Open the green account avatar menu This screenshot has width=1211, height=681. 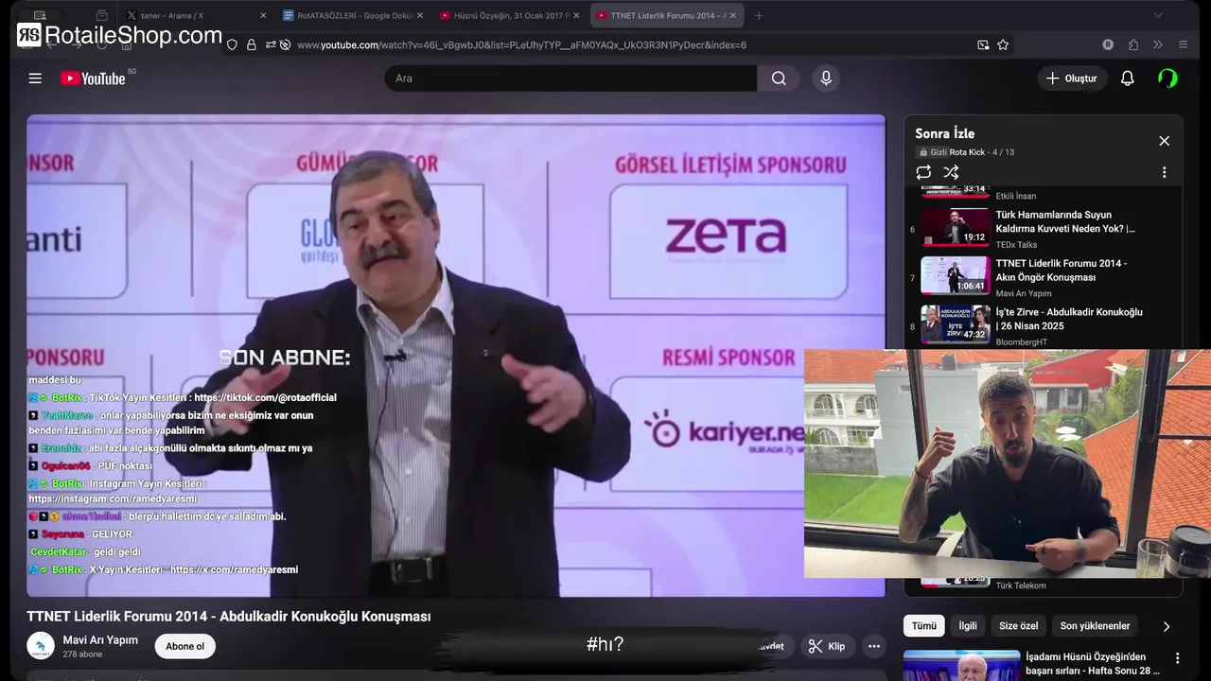point(1168,79)
